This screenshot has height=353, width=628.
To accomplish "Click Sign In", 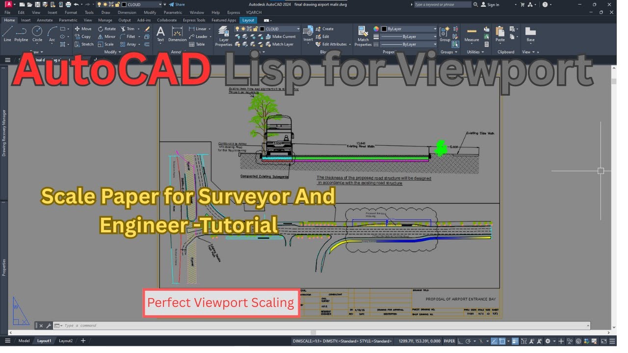I will click(x=491, y=4).
